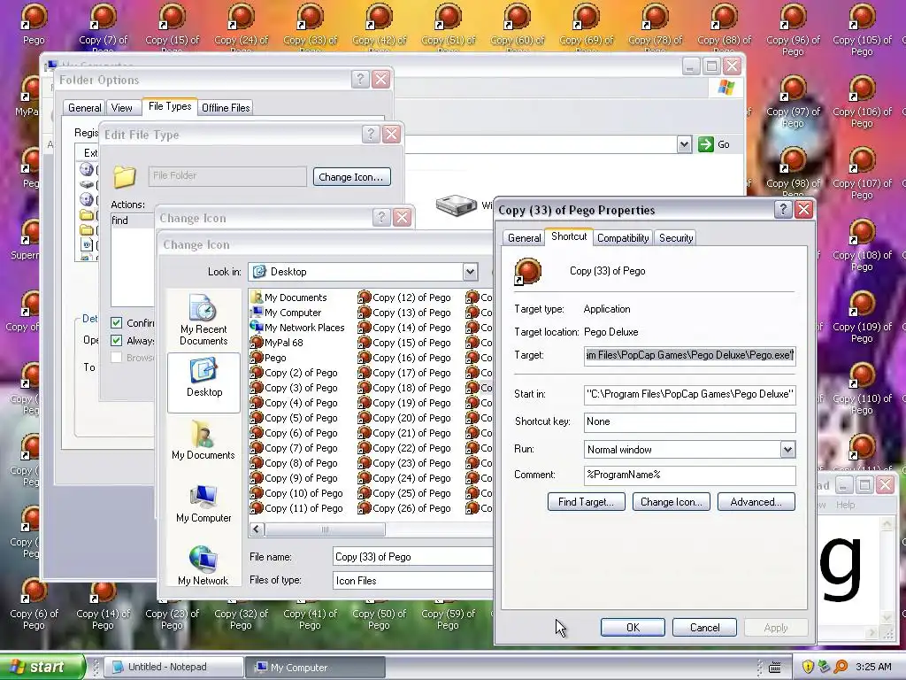Select the Copy (97) of Pego desktop icon
Image resolution: width=906 pixels, height=680 pixels.
point(793,101)
